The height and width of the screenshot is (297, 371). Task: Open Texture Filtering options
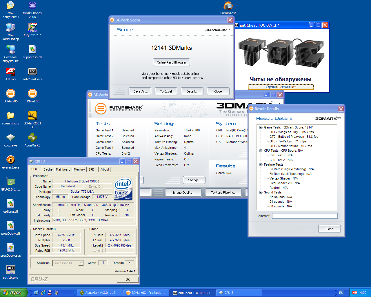pyautogui.click(x=224, y=193)
